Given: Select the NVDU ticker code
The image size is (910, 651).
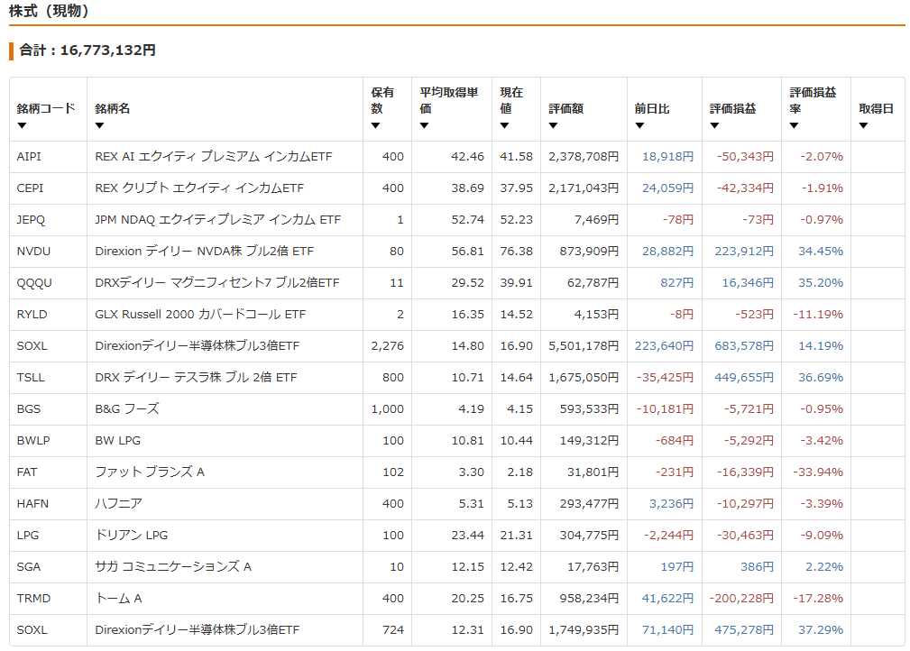Looking at the screenshot, I should (33, 252).
